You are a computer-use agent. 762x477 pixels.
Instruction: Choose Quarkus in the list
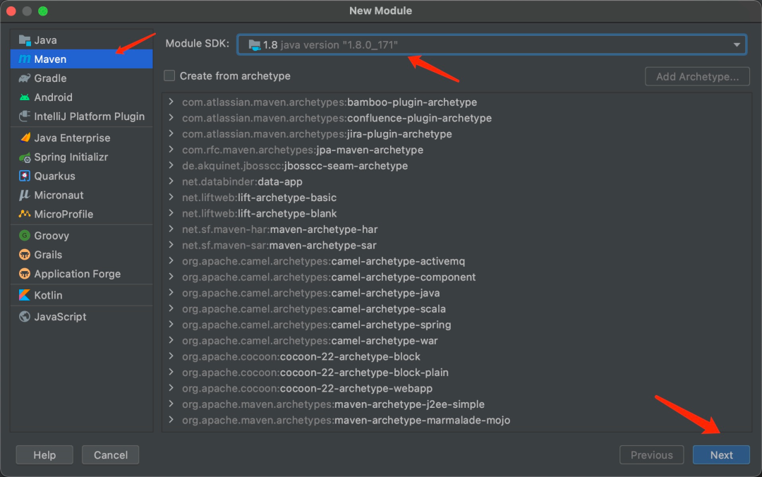point(81,176)
